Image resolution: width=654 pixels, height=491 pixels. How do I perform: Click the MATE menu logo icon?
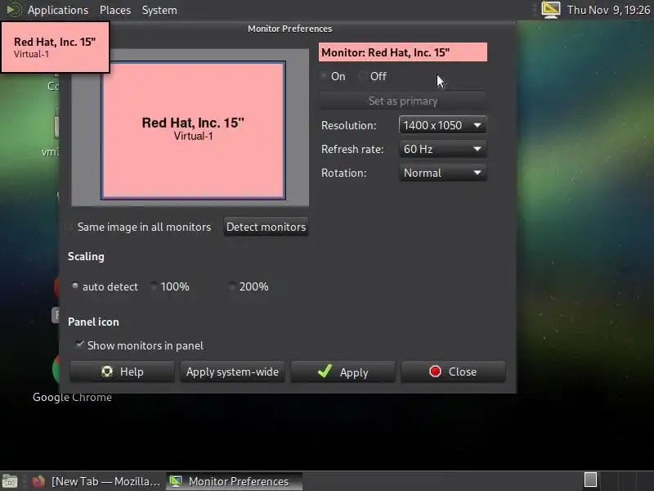point(14,10)
